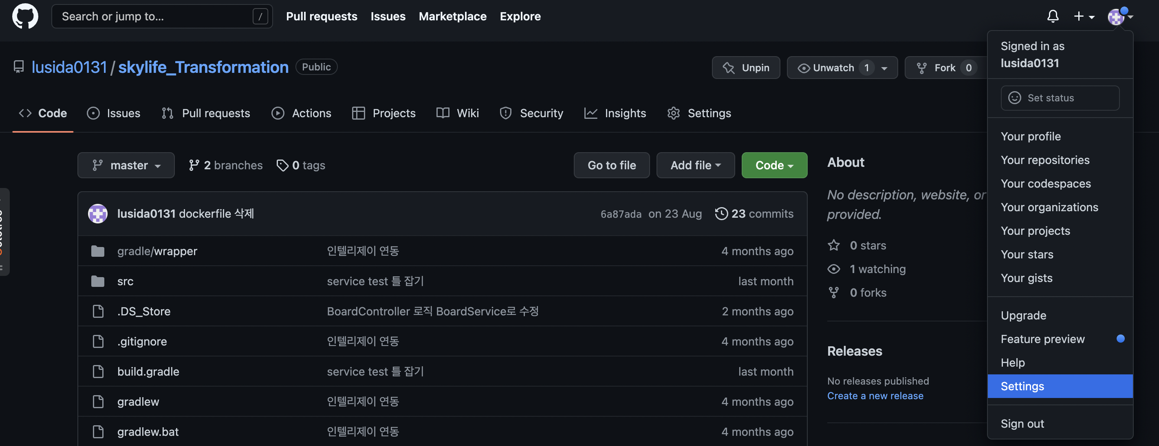Click the branches fork icon
1159x446 pixels.
(194, 165)
